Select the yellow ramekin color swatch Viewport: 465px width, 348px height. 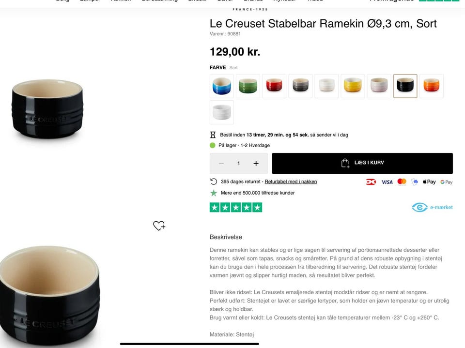[353, 86]
